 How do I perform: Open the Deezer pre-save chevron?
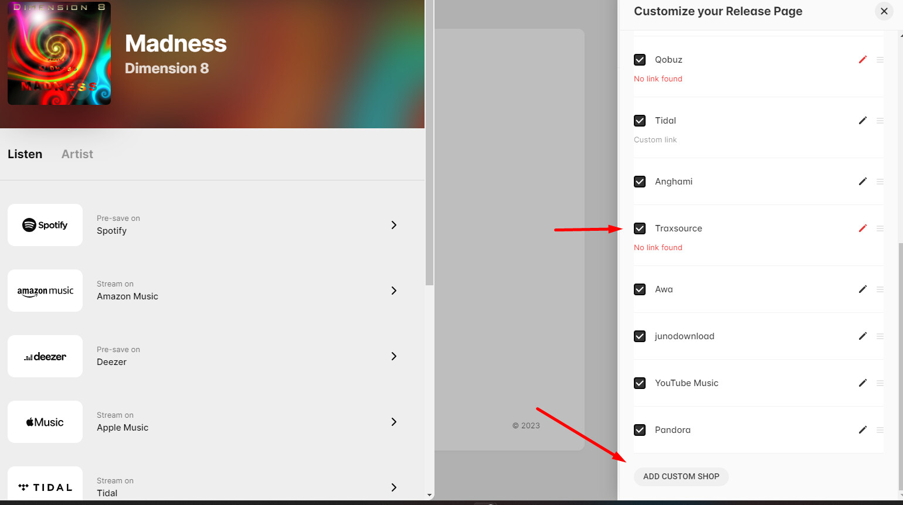(x=394, y=356)
